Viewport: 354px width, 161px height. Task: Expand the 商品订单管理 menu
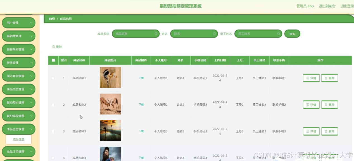[19, 152]
